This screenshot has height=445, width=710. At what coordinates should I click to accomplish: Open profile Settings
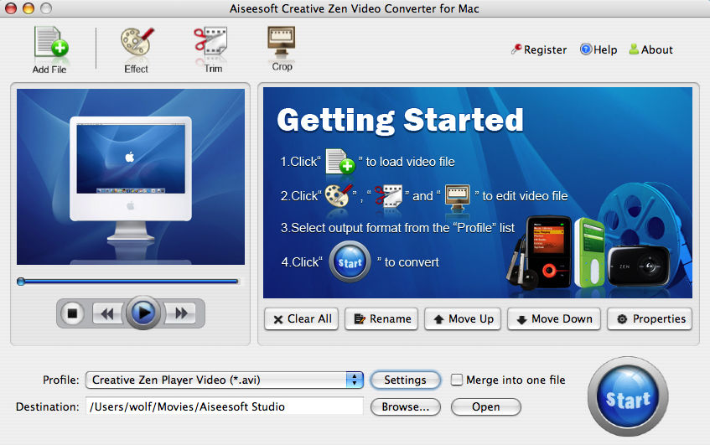405,380
